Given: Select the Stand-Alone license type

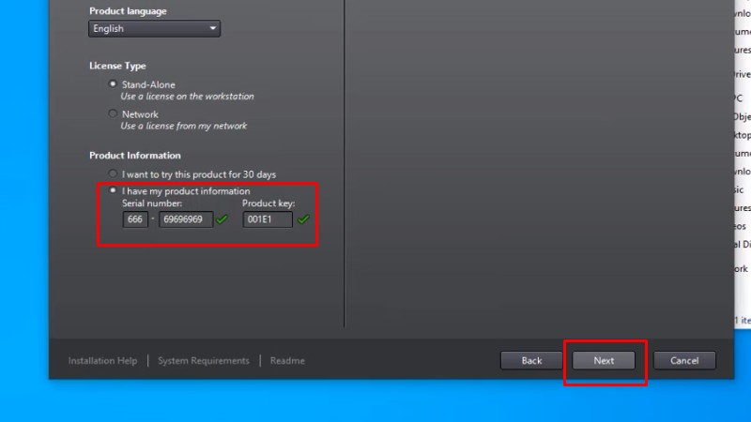Looking at the screenshot, I should click(x=114, y=84).
